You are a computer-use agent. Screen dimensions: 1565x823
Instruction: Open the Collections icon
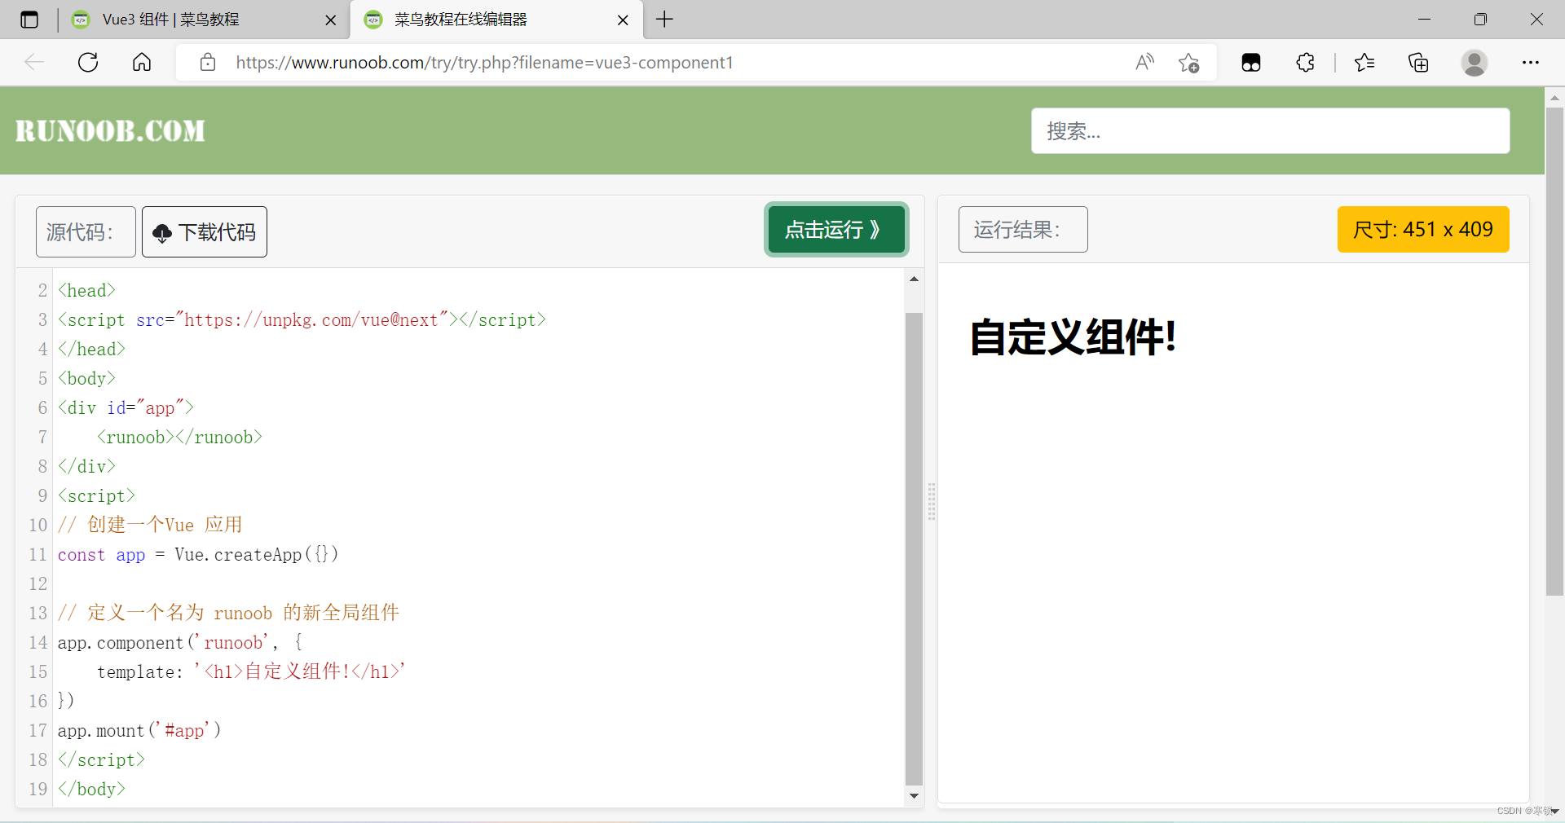tap(1418, 62)
